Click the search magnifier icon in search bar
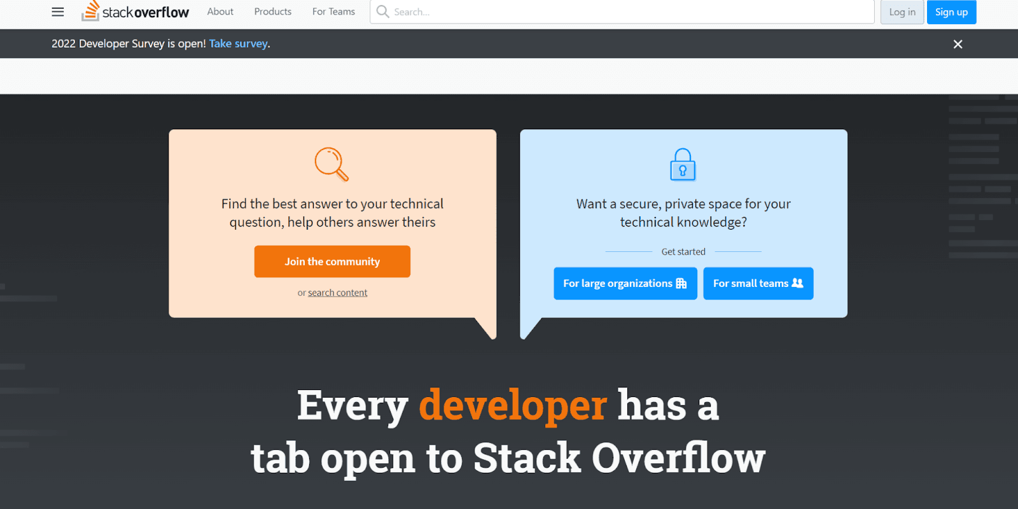This screenshot has width=1018, height=509. pos(382,11)
